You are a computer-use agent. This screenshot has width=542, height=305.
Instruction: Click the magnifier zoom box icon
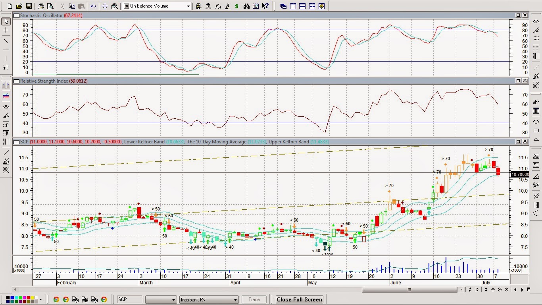(x=114, y=6)
